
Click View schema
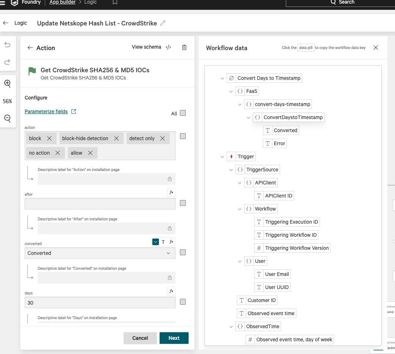click(x=147, y=47)
